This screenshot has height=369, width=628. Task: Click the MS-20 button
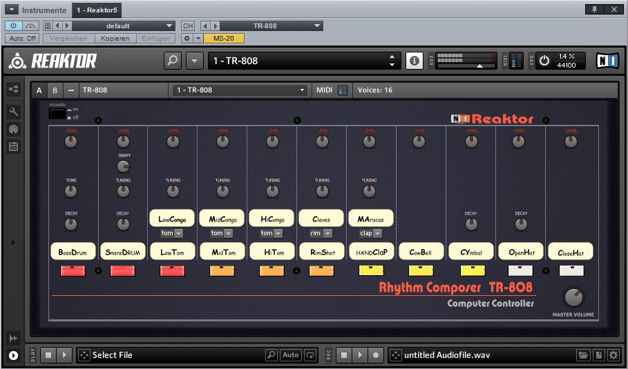pyautogui.click(x=223, y=39)
